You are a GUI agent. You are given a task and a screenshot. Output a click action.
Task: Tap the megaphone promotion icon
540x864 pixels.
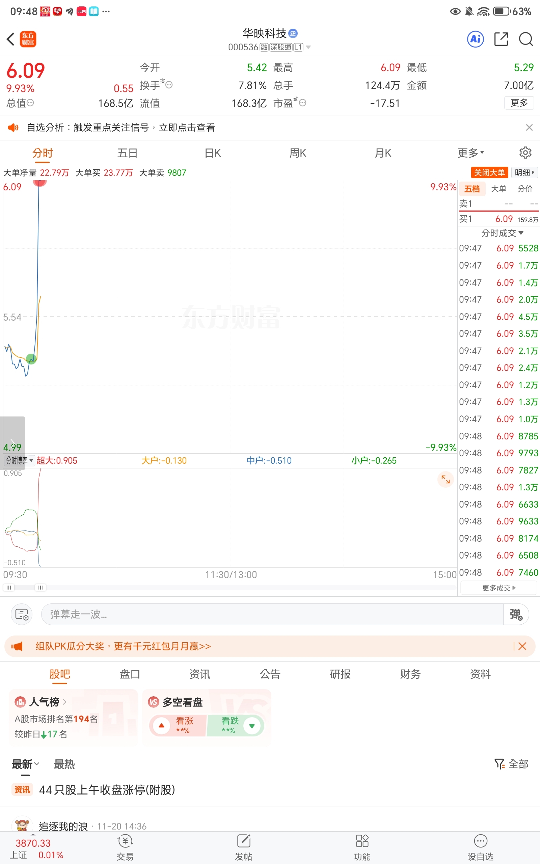(17, 646)
